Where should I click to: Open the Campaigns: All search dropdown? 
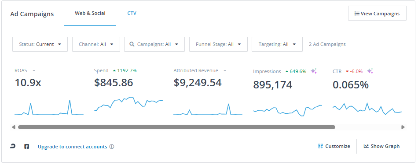[x=154, y=44]
